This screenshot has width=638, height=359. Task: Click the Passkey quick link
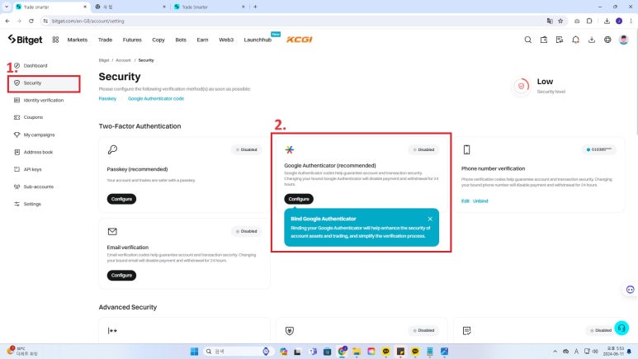click(x=107, y=98)
